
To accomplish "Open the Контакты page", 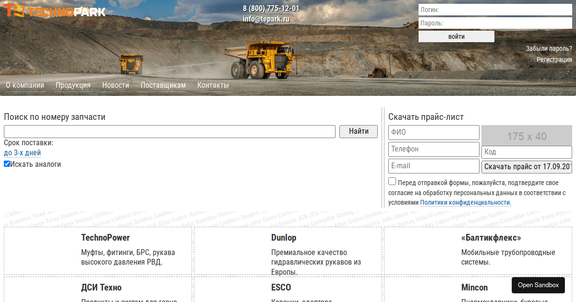I will click(213, 85).
